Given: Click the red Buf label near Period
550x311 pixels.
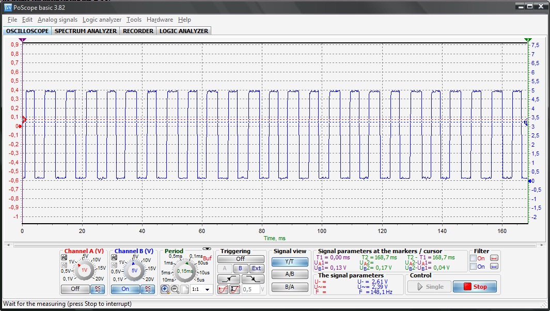Looking at the screenshot, I should pos(208,258).
